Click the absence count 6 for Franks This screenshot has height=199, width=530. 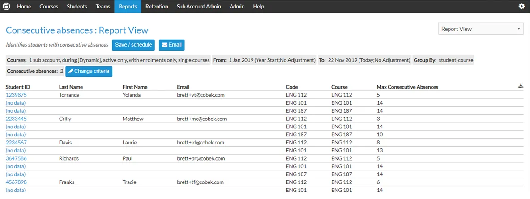pos(378,182)
